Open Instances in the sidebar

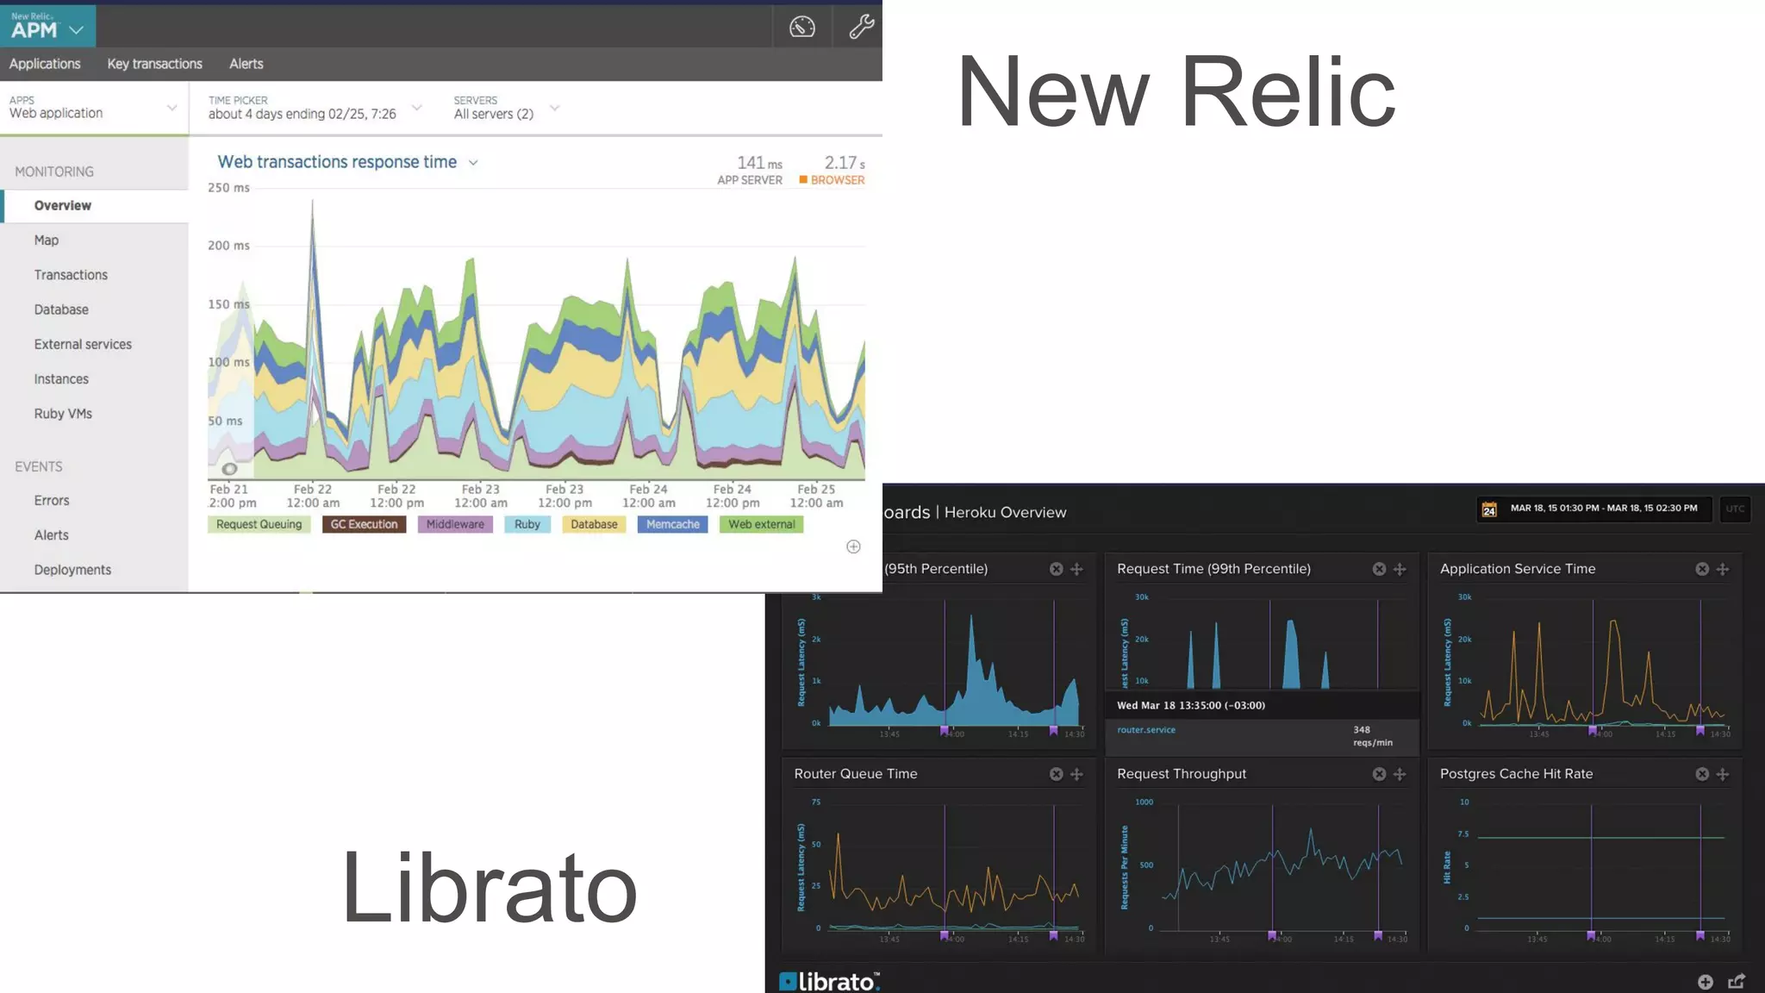click(x=61, y=379)
